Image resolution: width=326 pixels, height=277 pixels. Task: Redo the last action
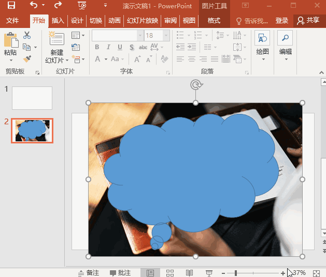click(x=58, y=5)
